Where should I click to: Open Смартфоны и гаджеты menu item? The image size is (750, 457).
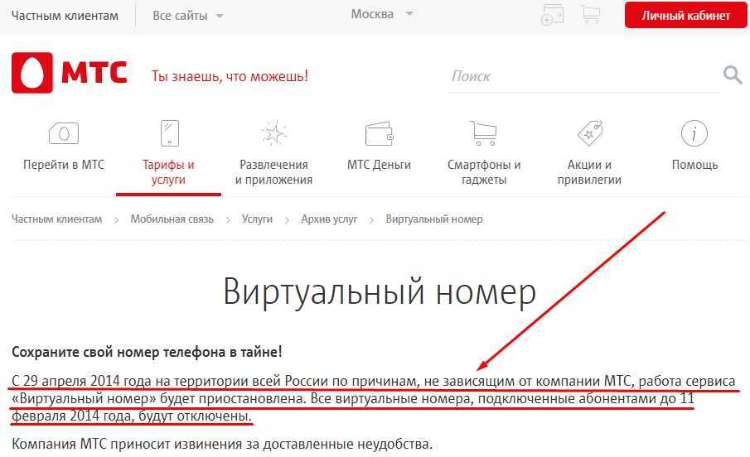pos(484,172)
